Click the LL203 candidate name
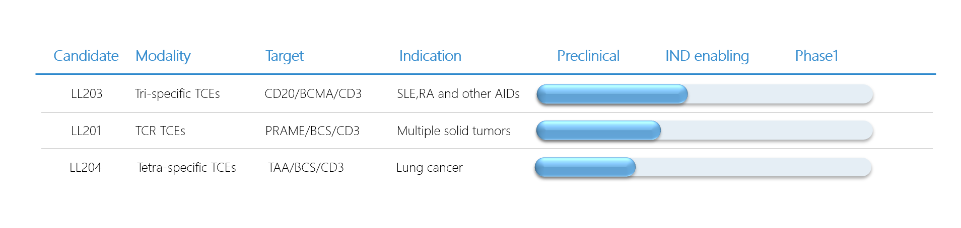The height and width of the screenshot is (228, 961). pos(87,94)
